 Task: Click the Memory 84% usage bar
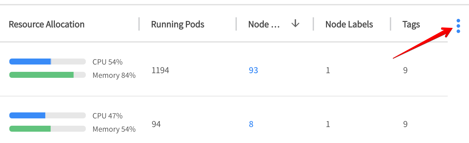(48, 75)
